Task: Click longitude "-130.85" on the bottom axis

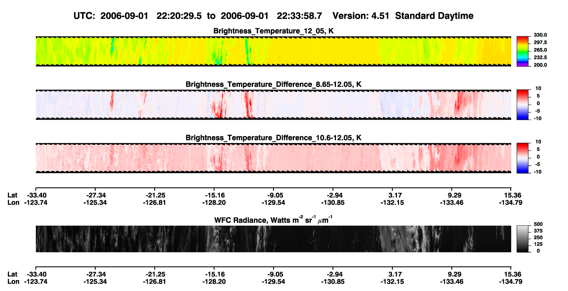Action: click(x=334, y=281)
